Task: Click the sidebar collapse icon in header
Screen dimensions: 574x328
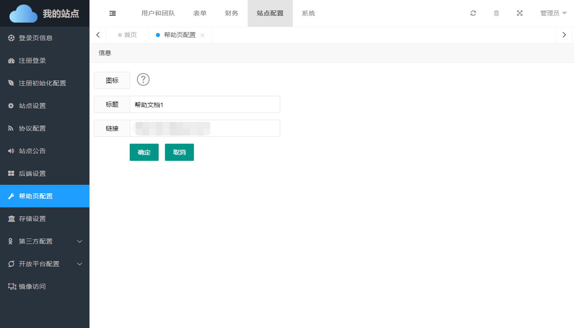Action: (113, 14)
